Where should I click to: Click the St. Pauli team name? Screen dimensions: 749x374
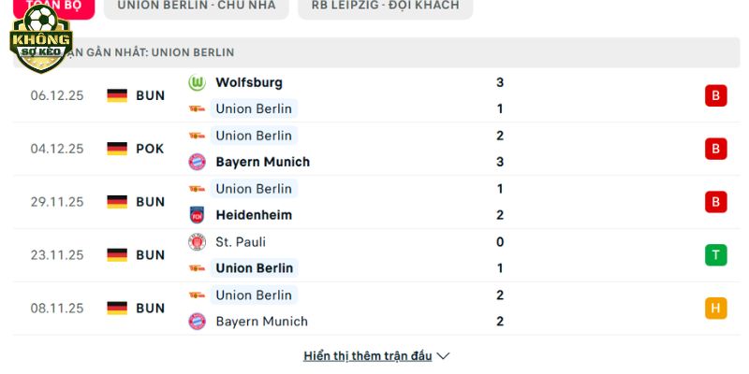(x=241, y=242)
